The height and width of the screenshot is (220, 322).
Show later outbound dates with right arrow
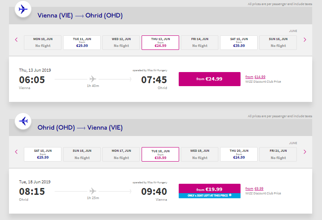305,40
